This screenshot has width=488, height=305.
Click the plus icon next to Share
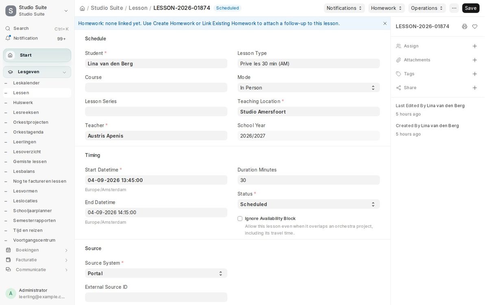tap(475, 88)
